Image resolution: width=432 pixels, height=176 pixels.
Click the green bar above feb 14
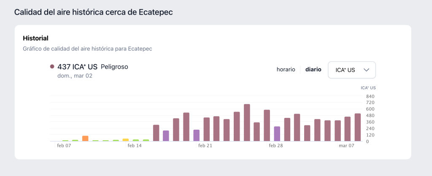[136, 140]
